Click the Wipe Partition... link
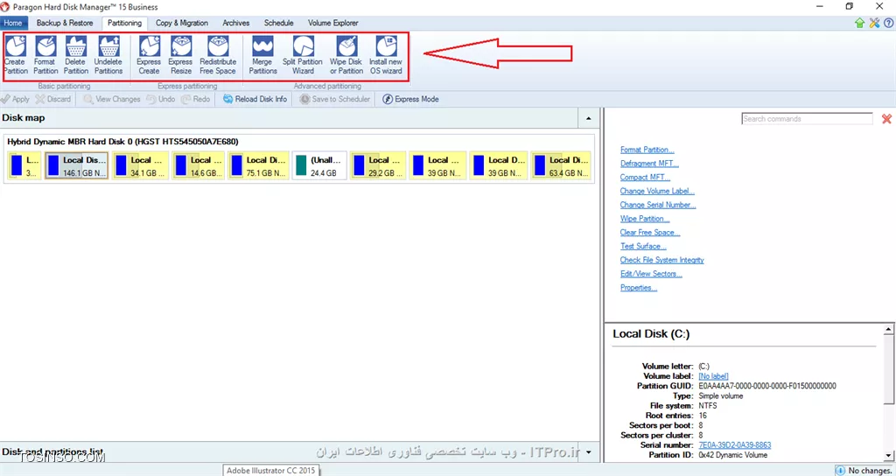 [645, 218]
